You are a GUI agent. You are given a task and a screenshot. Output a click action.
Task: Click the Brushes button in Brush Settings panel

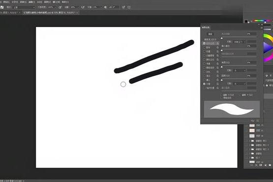click(x=211, y=34)
